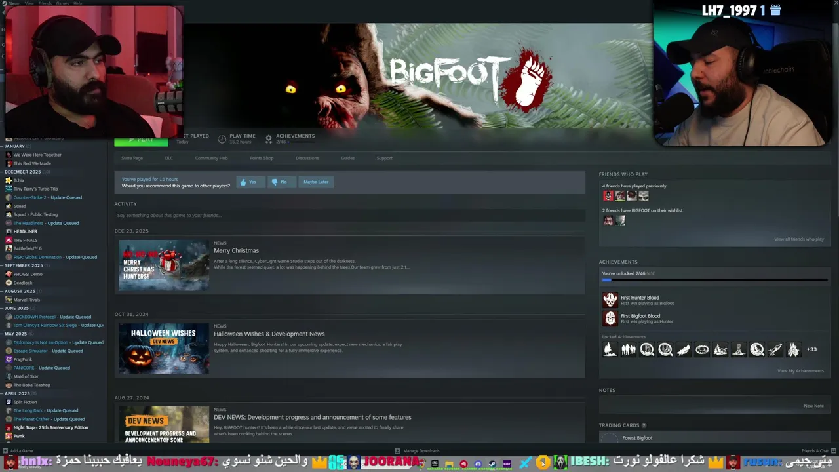
Task: Open first friend avatar under played previously
Action: coord(608,195)
